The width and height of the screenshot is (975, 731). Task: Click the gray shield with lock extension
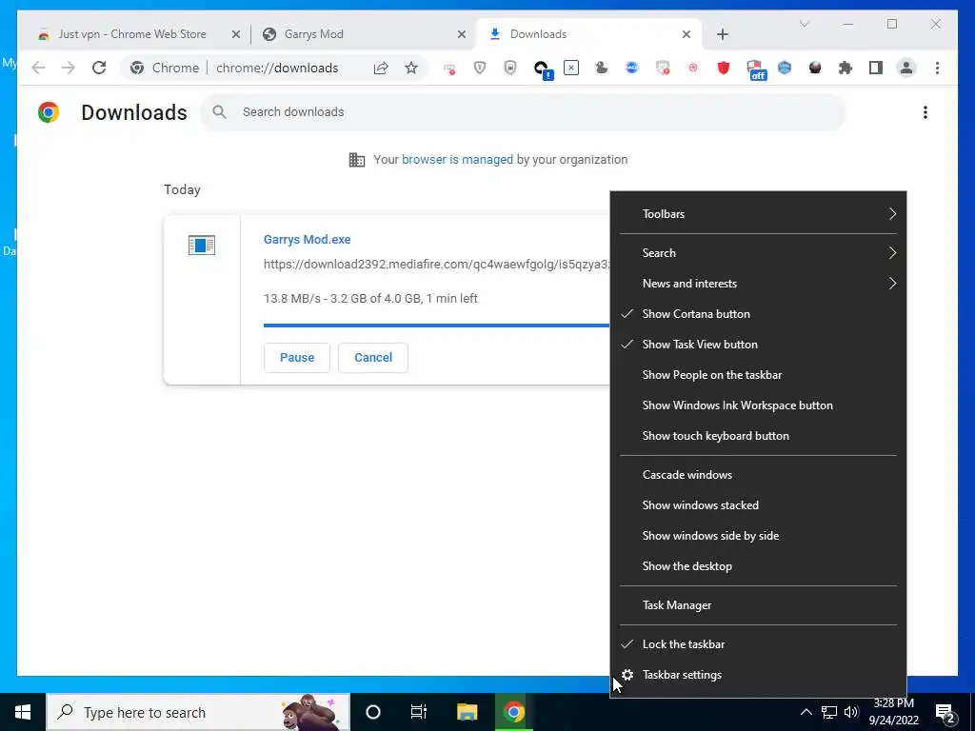point(510,68)
